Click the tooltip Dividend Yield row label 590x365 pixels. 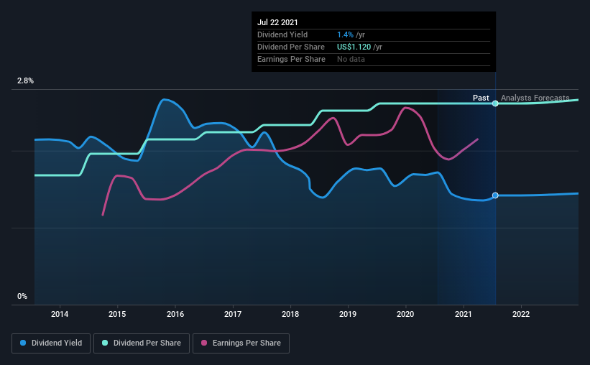(x=282, y=34)
